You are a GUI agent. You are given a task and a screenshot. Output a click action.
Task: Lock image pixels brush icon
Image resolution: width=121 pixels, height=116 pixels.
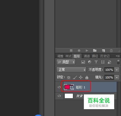point(75,77)
